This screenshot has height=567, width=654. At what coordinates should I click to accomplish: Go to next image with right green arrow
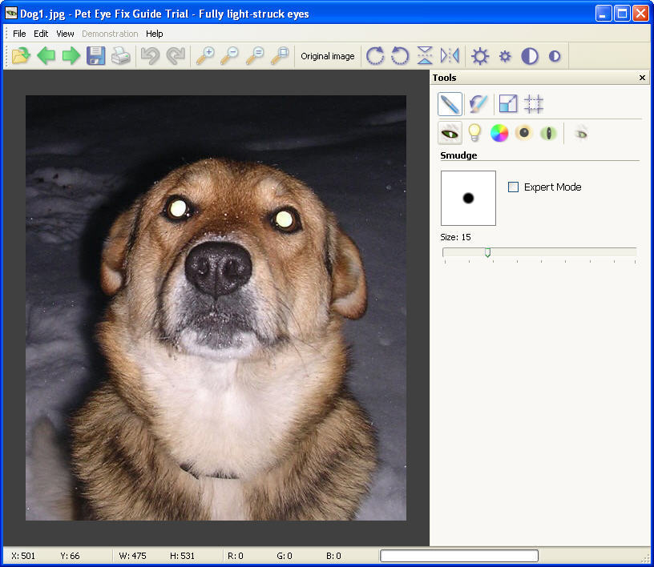71,56
